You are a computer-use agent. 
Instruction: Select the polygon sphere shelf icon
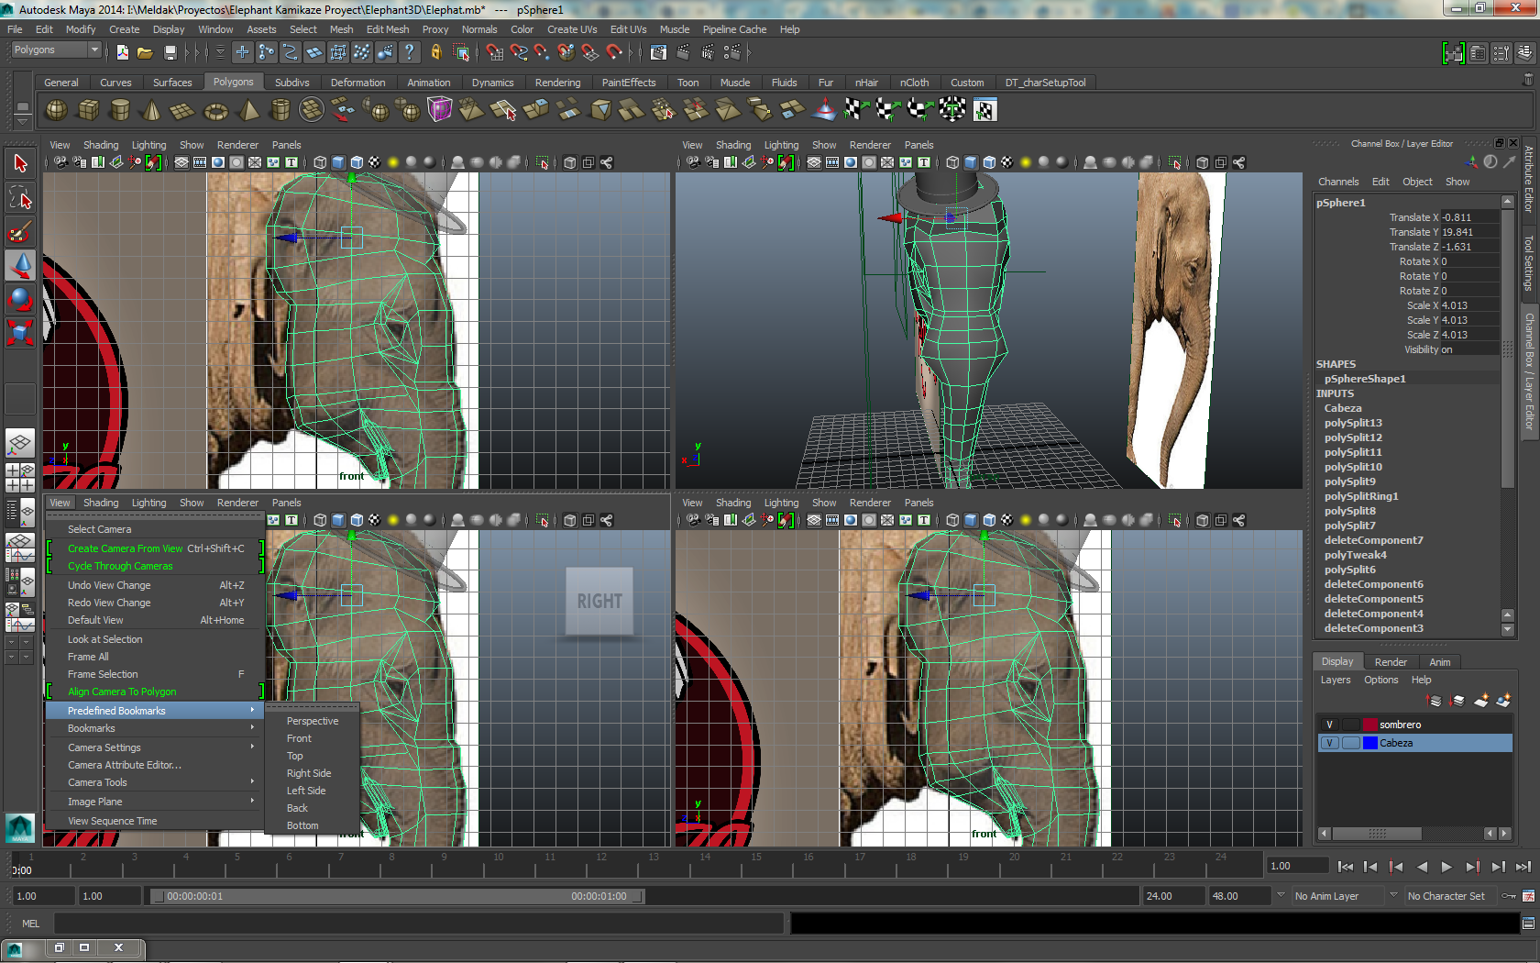tap(57, 110)
